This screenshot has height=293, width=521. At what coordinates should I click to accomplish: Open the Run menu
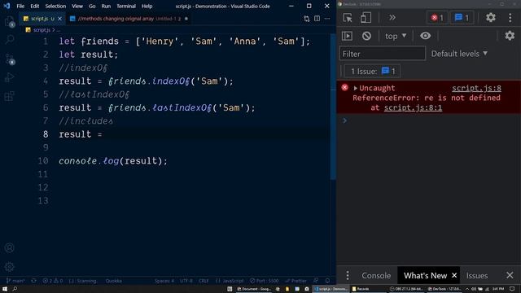tap(106, 6)
